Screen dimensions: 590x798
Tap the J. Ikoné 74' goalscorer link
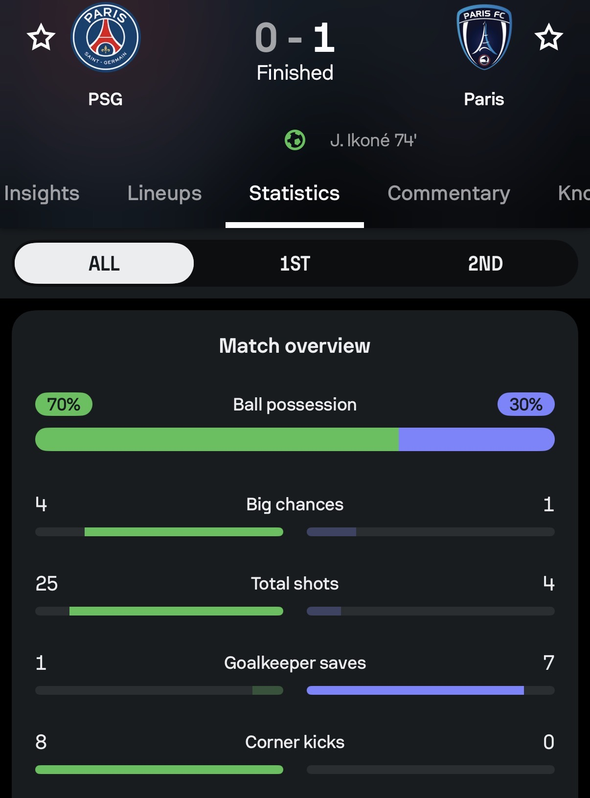pyautogui.click(x=373, y=140)
